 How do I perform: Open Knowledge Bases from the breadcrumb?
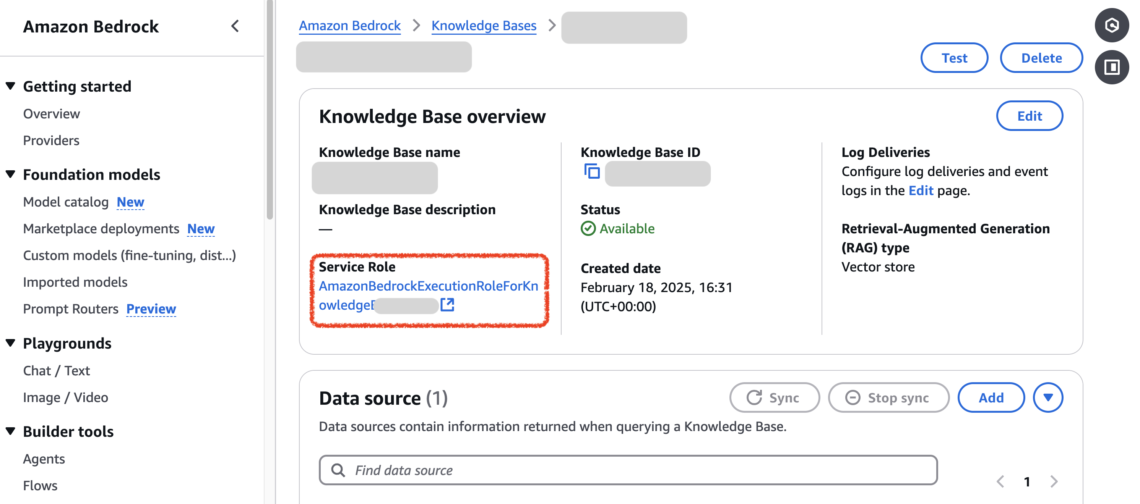(x=483, y=25)
